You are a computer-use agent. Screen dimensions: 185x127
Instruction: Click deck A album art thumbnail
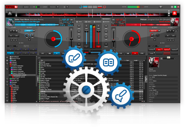click(x=10, y=22)
